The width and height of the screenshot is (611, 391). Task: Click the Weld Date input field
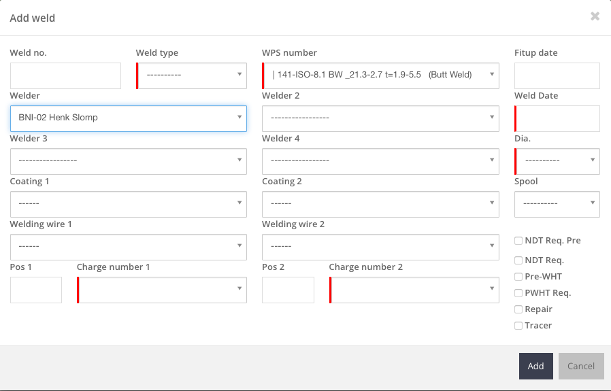tap(557, 118)
